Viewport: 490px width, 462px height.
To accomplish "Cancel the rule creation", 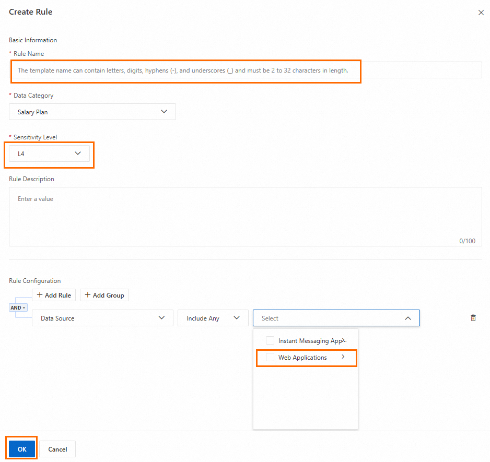I will click(x=57, y=449).
